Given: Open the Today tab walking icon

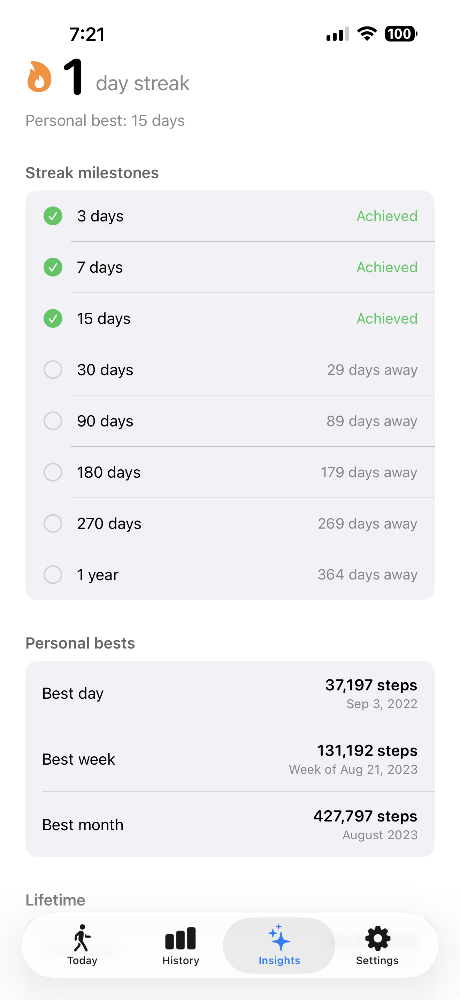Looking at the screenshot, I should click(x=82, y=938).
